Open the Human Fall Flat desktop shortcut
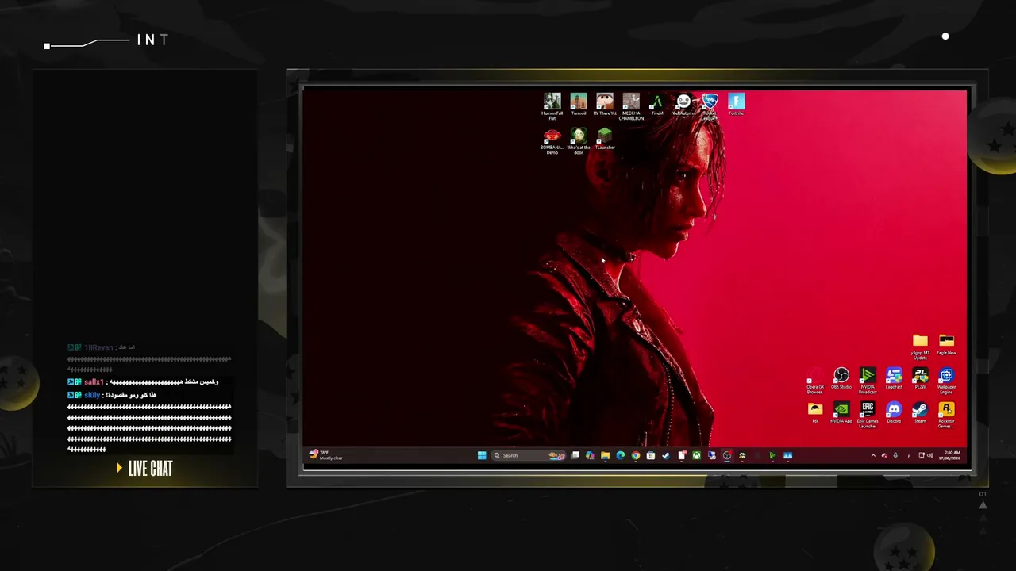The image size is (1016, 571). point(552,106)
